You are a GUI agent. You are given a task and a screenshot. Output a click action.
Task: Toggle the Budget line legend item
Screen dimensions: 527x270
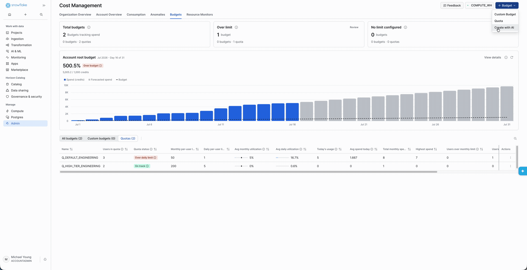pos(121,80)
